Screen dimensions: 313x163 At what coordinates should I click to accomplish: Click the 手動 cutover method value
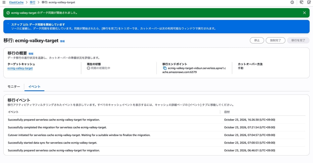[x=240, y=68]
